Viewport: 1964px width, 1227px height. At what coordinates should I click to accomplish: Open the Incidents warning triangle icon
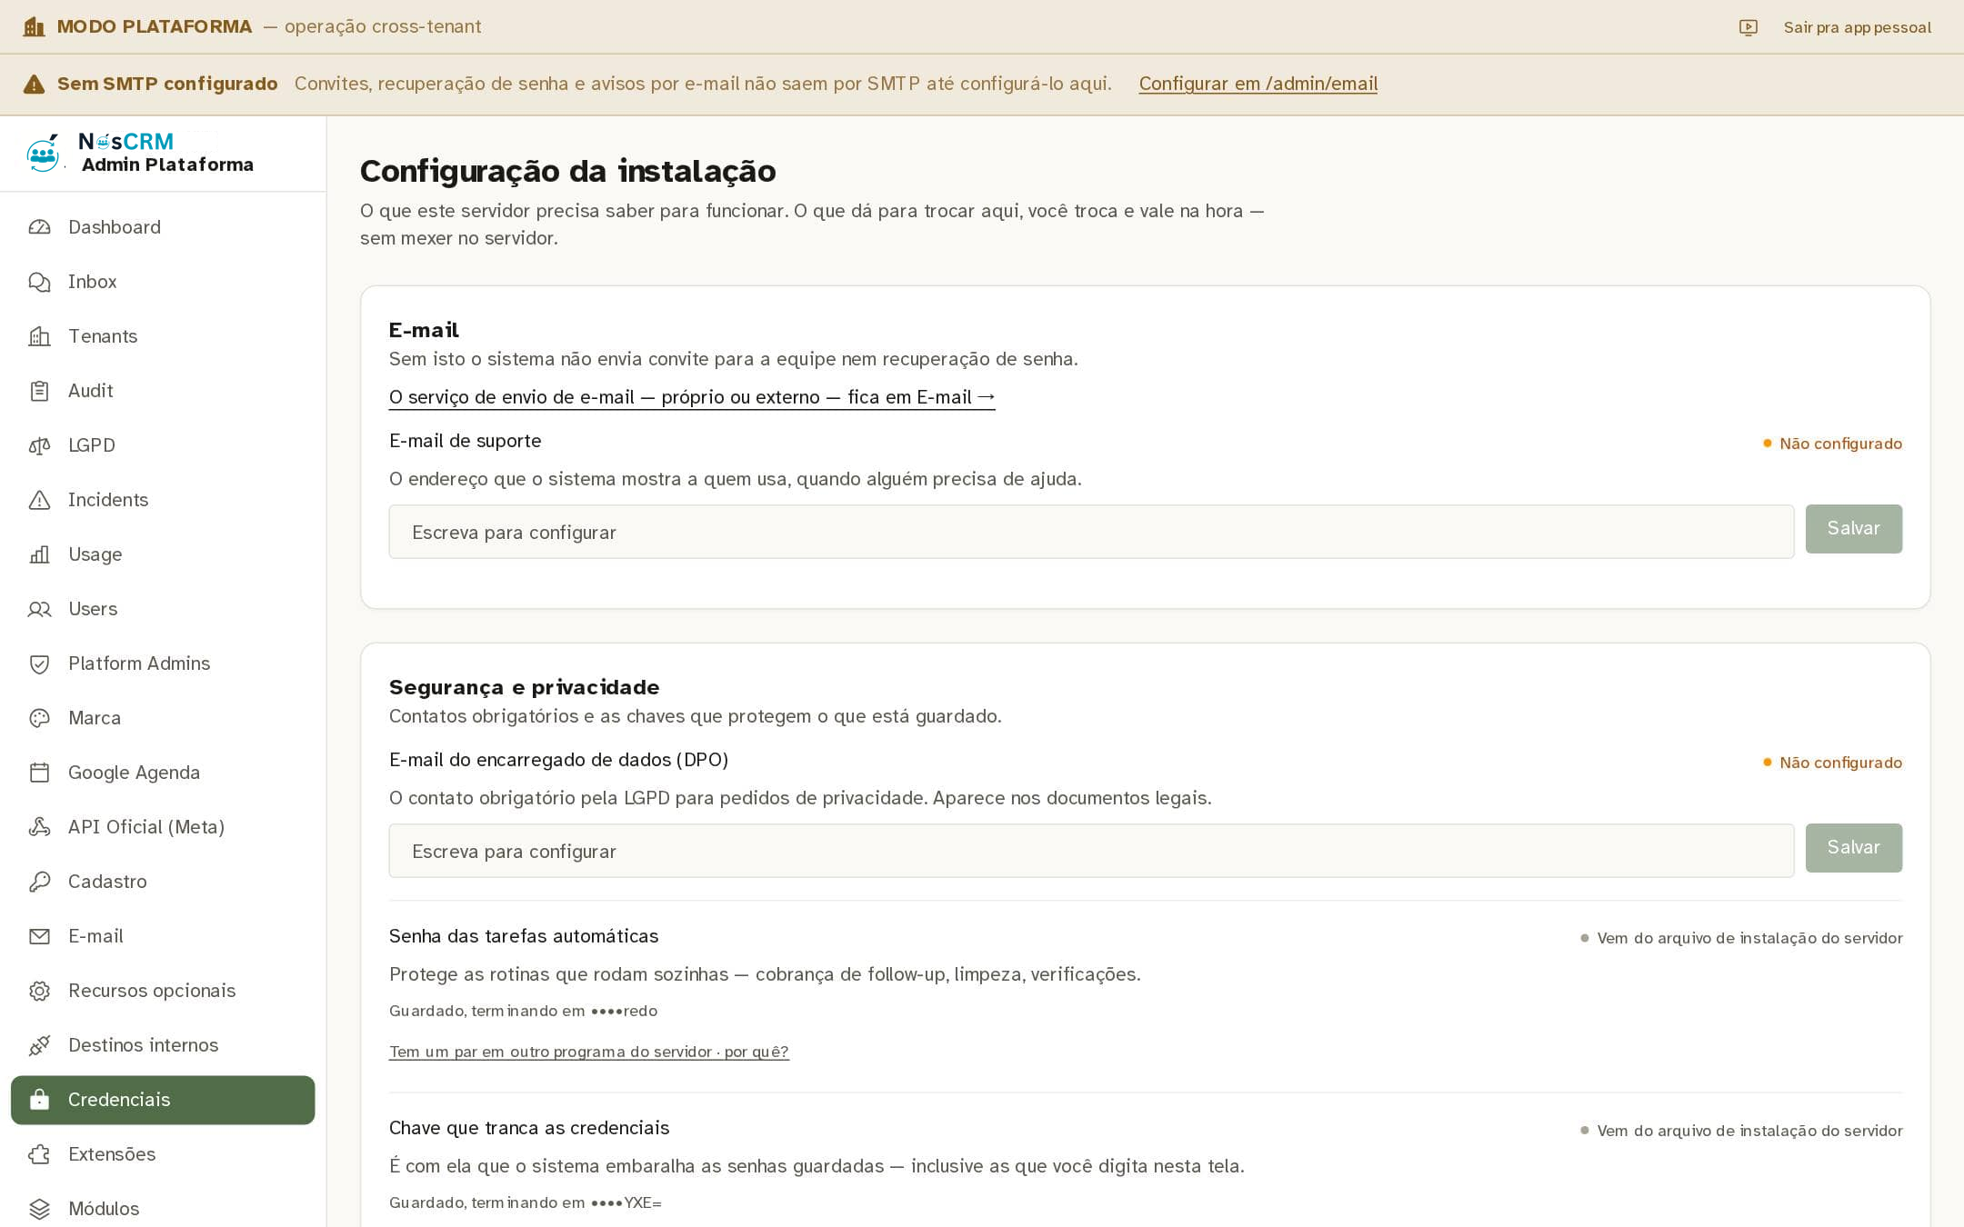pyautogui.click(x=39, y=500)
